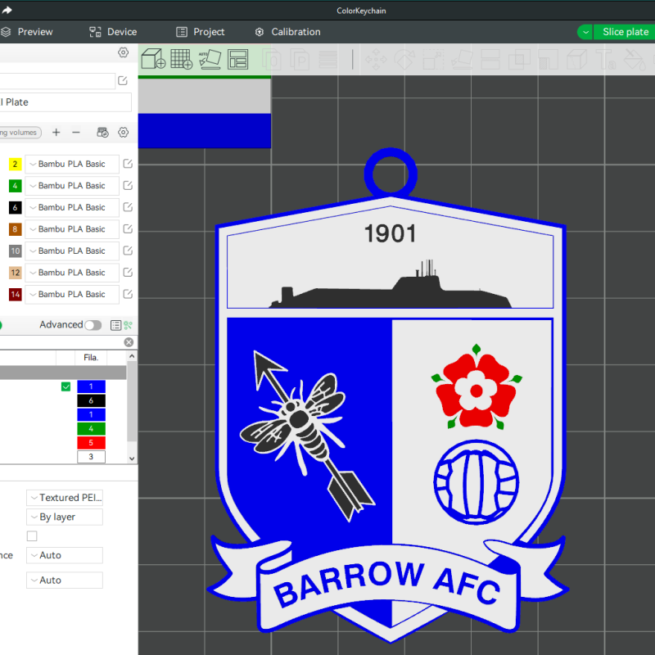Select the Support painting tool icon
Screen dimensions: 655x655
click(548, 59)
